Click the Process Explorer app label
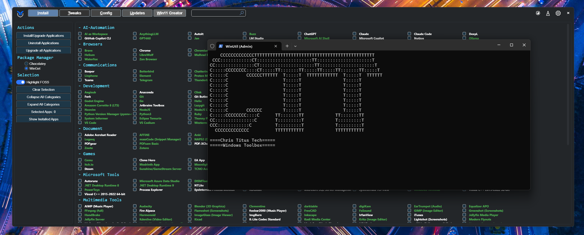This screenshot has width=584, height=235. 151,190
